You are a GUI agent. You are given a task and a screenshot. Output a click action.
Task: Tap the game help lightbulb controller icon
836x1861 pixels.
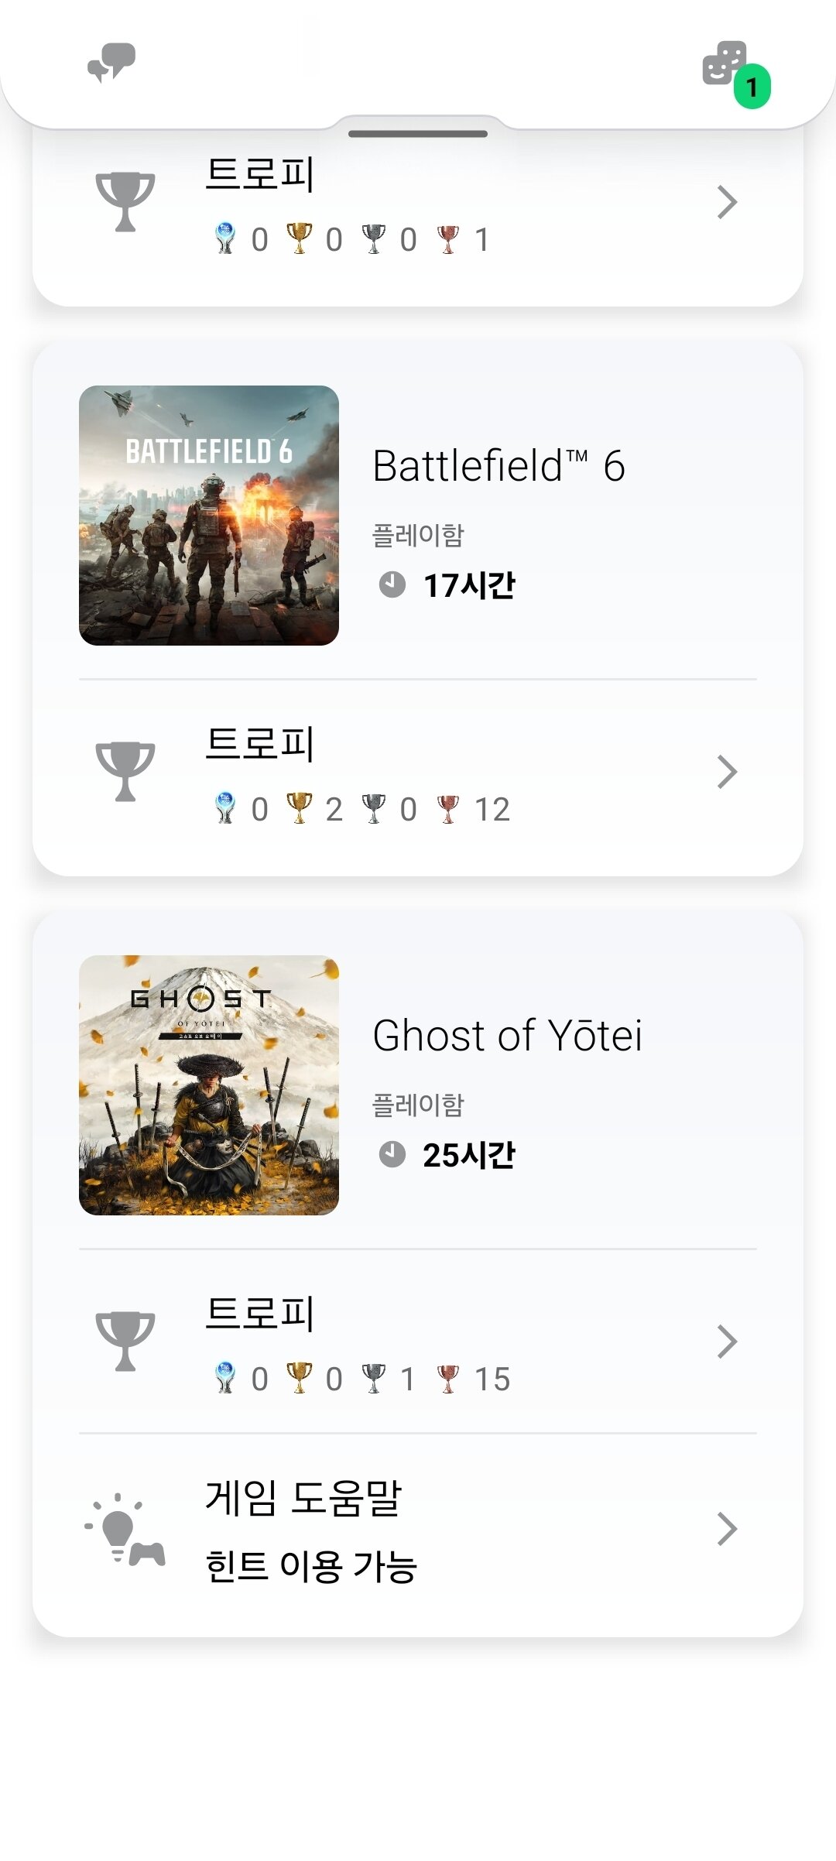[x=125, y=1529]
